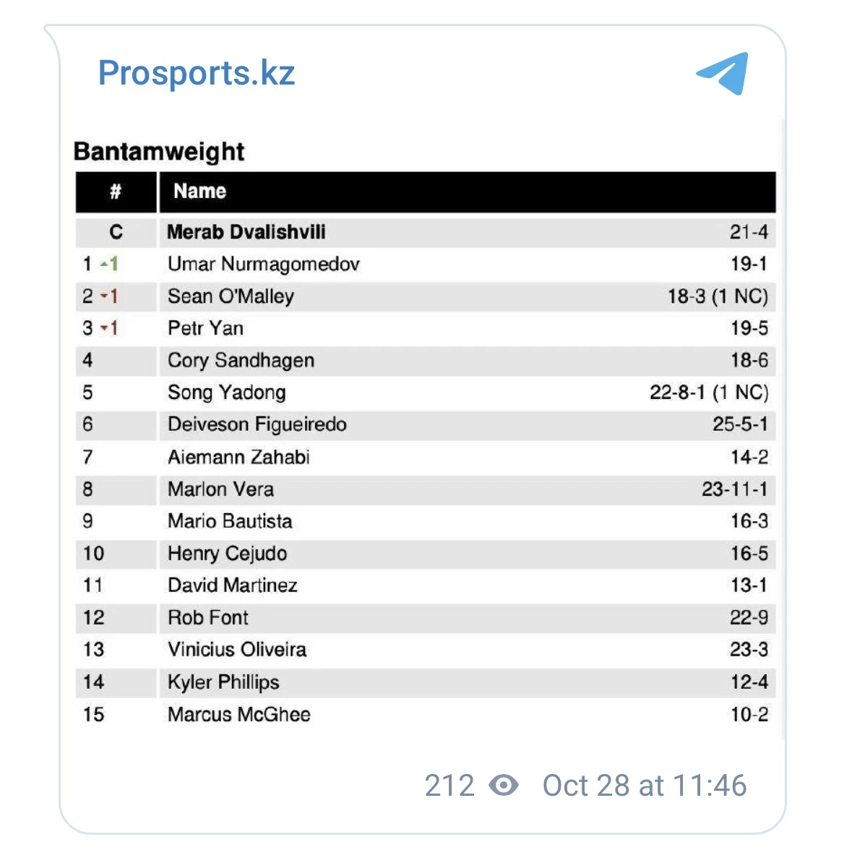Click the green up arrow beside rank 1
The image size is (852, 850).
(105, 265)
